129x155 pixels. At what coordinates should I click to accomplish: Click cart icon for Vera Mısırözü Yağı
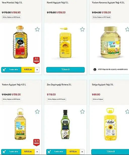coord(4,70)
